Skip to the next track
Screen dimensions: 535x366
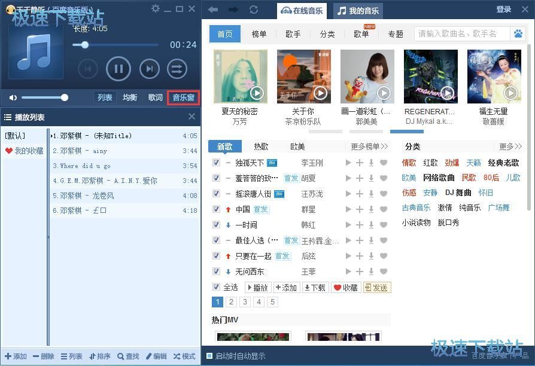click(150, 69)
